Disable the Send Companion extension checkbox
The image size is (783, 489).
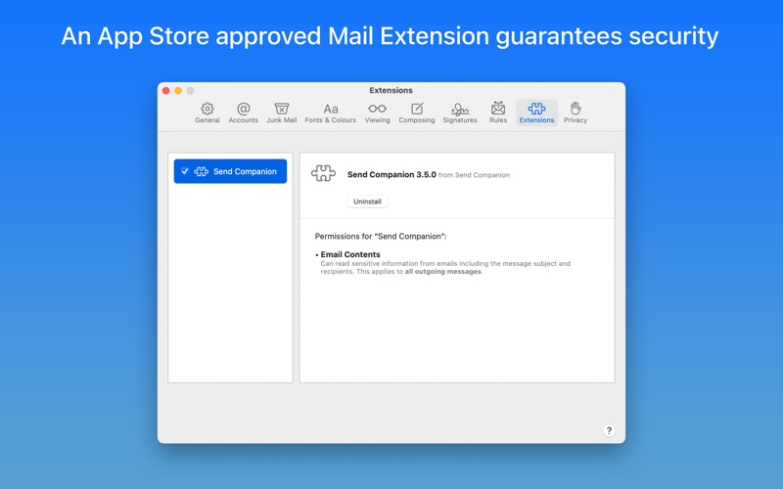[185, 171]
